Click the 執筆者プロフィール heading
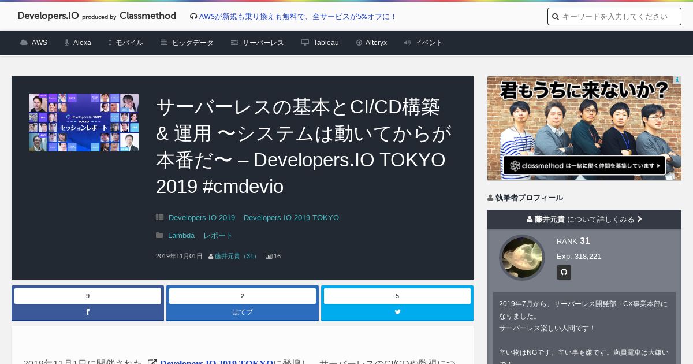The height and width of the screenshot is (364, 693). pos(529,198)
